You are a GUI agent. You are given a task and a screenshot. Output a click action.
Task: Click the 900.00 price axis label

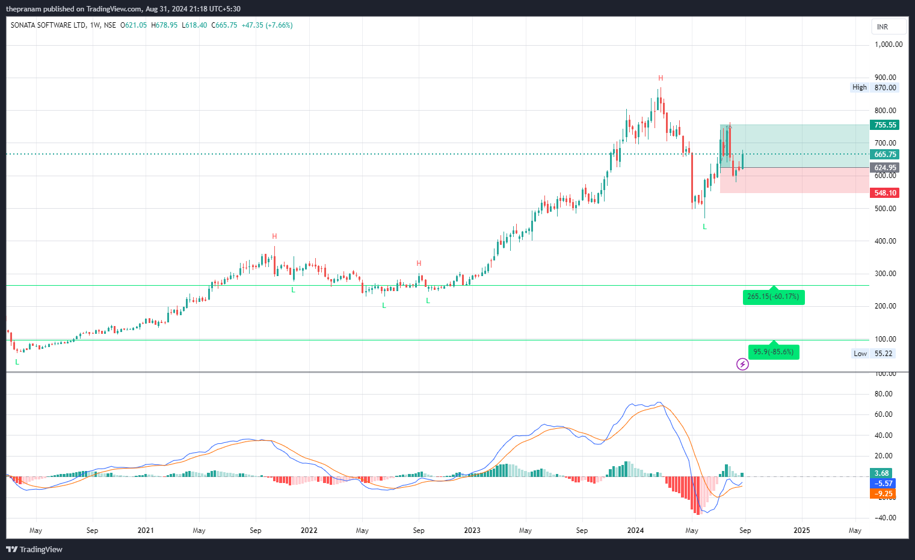886,78
